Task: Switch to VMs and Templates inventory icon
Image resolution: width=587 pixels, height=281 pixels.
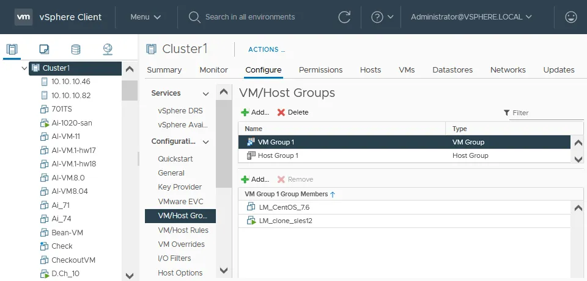Action: 44,49
